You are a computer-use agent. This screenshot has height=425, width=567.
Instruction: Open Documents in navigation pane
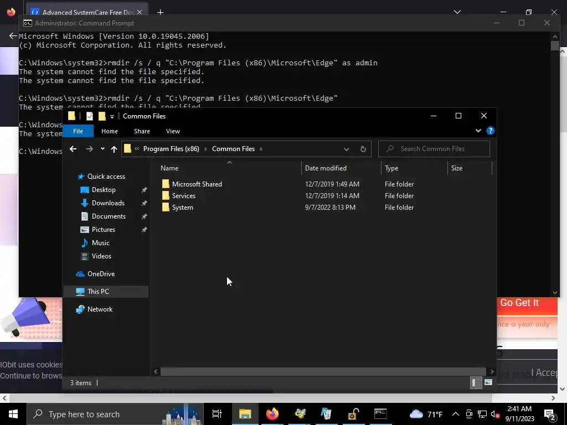(109, 216)
